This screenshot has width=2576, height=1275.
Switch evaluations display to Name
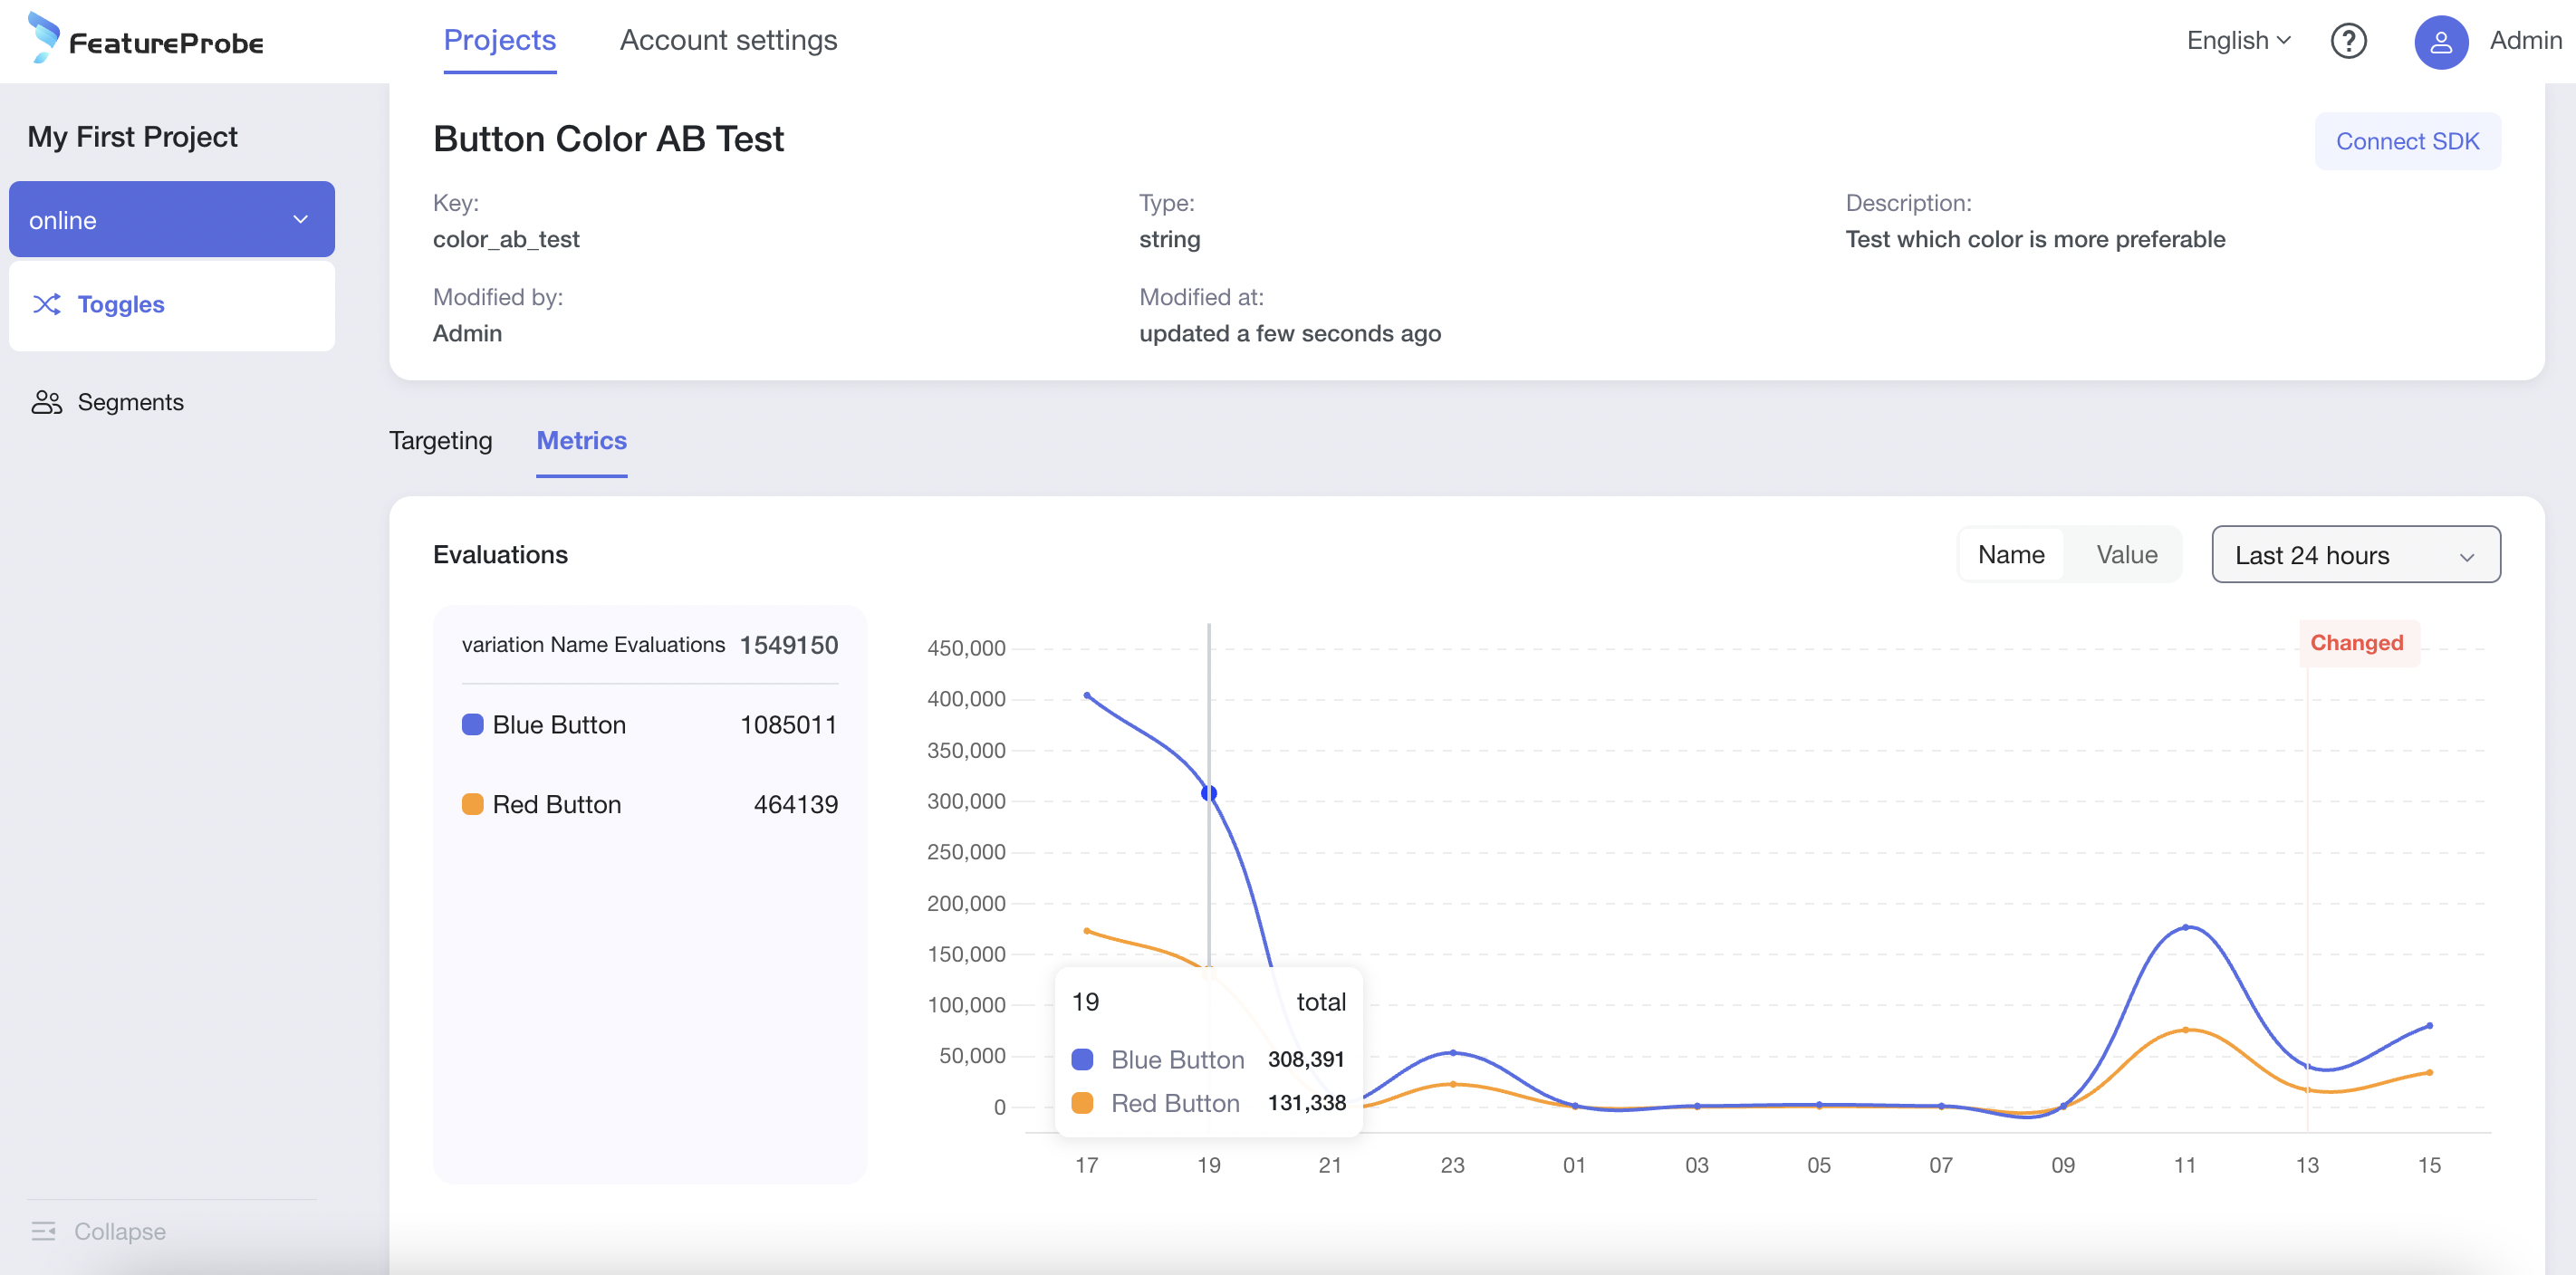[2010, 554]
